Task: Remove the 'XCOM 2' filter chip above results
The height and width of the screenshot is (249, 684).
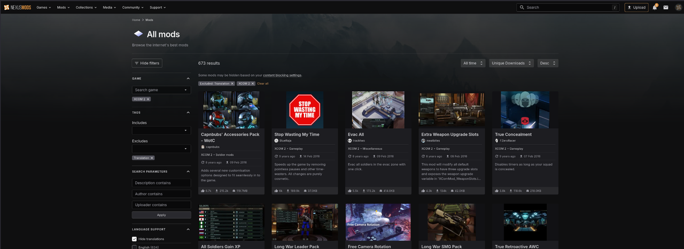Action: click(x=252, y=84)
